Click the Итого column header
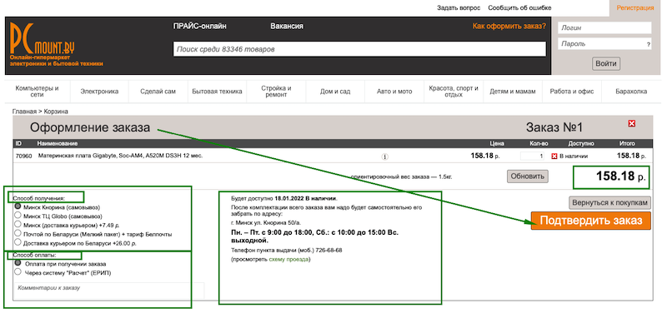Screen dimensions: 667x313 (x=627, y=143)
